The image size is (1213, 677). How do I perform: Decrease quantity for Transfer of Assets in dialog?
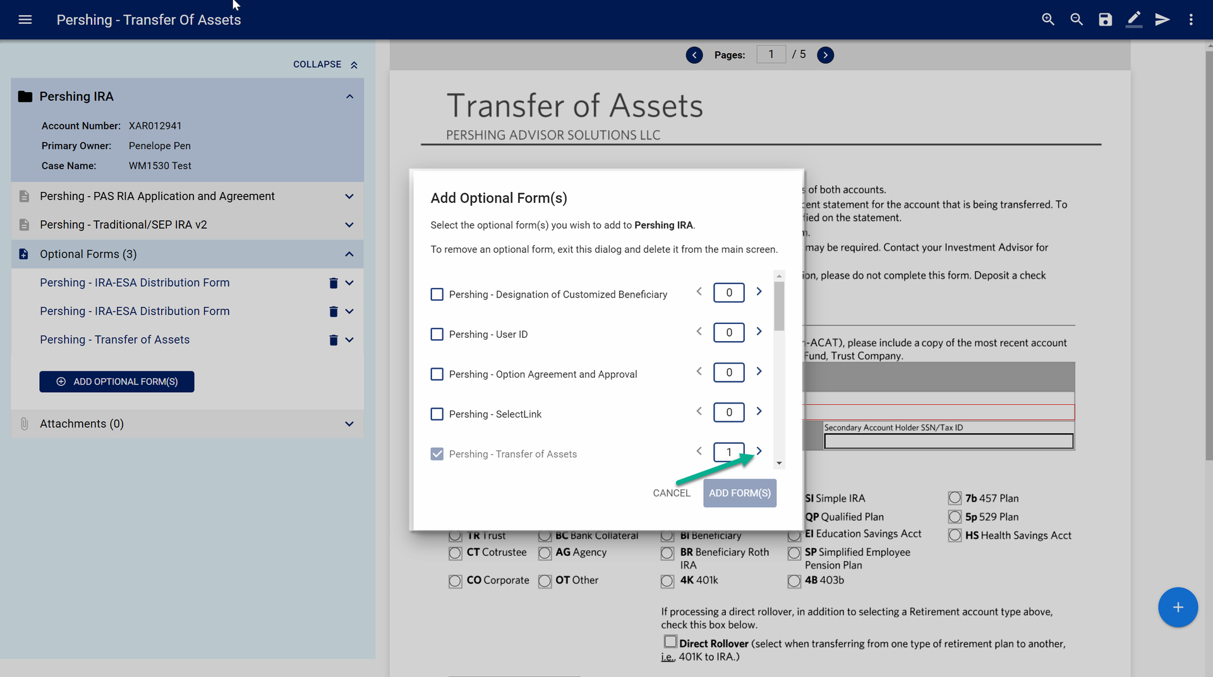pyautogui.click(x=699, y=451)
